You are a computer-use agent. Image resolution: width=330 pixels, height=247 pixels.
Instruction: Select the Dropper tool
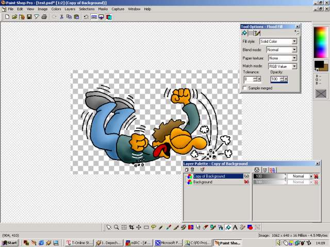pos(169,227)
